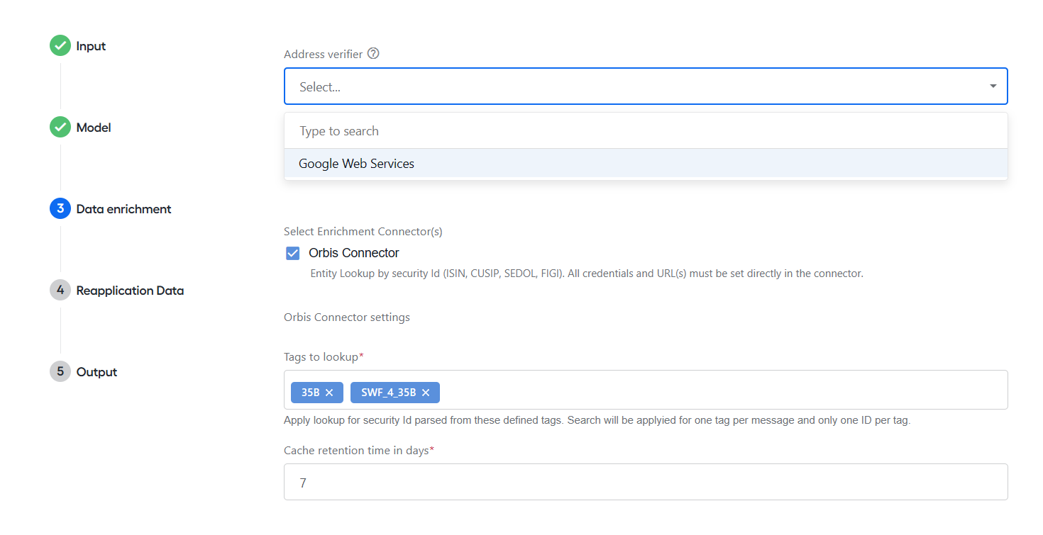Choose Google Web Services option
1043x535 pixels.
coord(646,164)
